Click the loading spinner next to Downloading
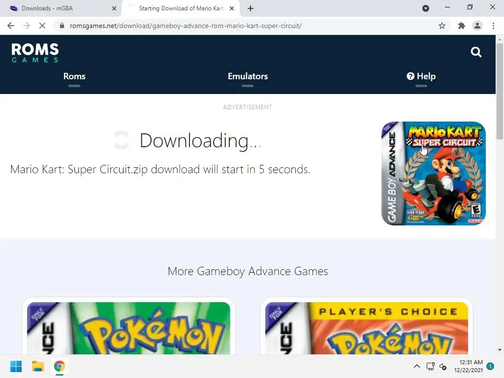This screenshot has width=504, height=378. pos(122,140)
